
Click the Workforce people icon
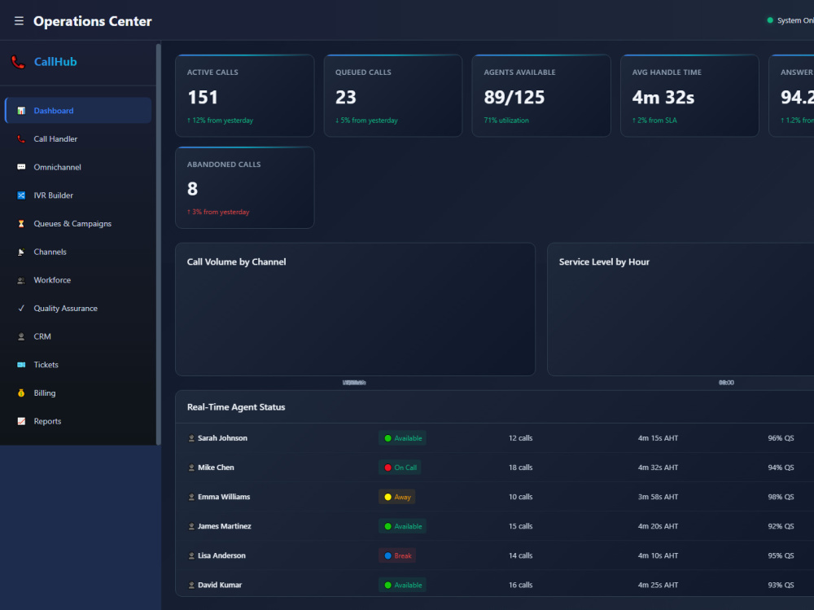coord(21,280)
